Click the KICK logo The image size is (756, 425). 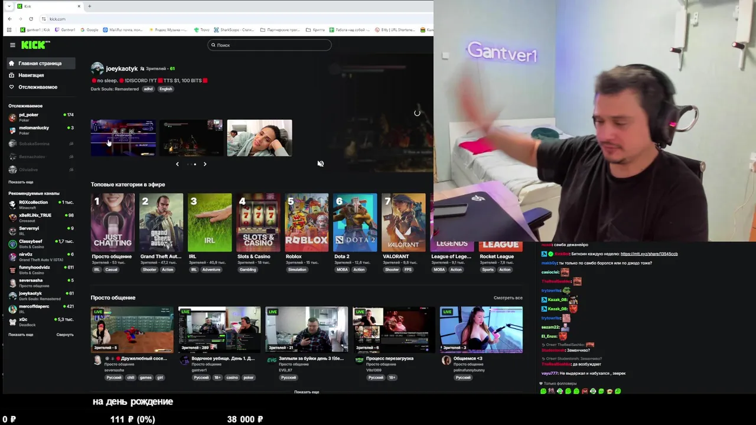(x=35, y=45)
